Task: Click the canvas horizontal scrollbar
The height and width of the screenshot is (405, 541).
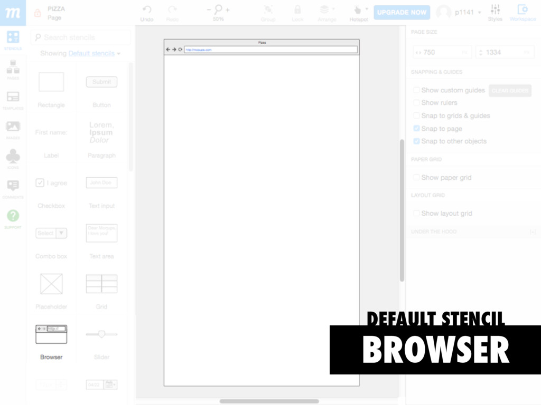Action: point(269,401)
